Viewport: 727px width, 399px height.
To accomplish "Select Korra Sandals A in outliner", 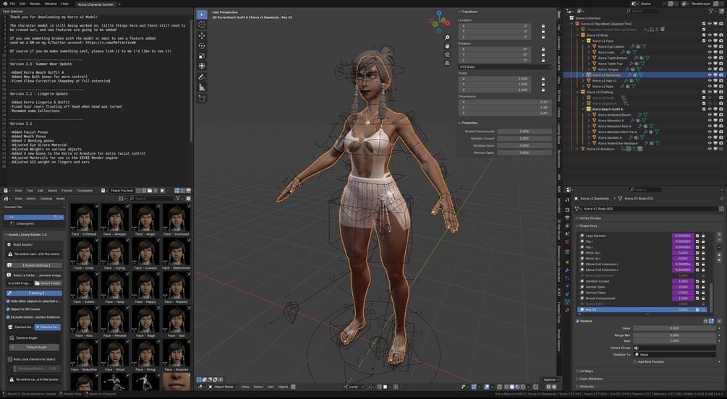I will (x=610, y=137).
